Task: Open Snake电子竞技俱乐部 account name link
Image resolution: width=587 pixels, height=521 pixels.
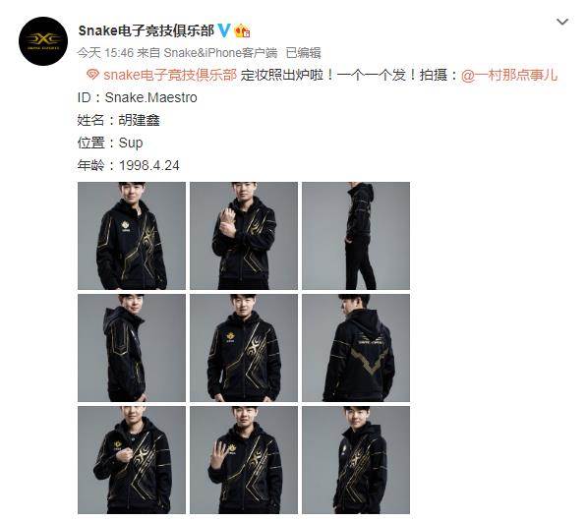Action: coord(146,30)
